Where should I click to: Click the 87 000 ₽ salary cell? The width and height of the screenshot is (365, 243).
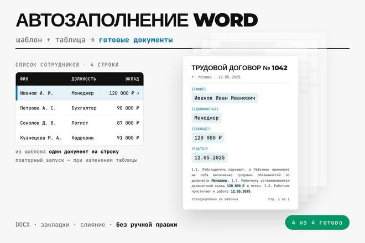click(128, 123)
